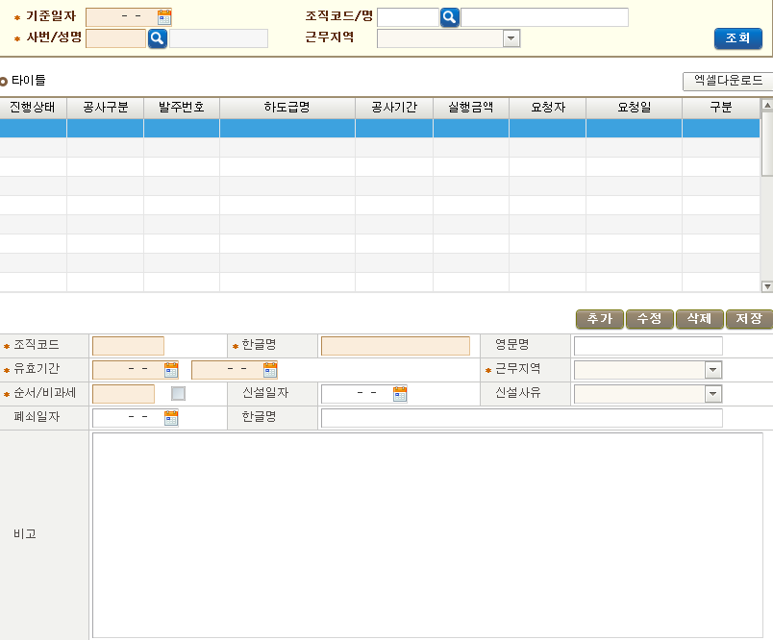Click search icon next to 사번/성명

pos(158,38)
